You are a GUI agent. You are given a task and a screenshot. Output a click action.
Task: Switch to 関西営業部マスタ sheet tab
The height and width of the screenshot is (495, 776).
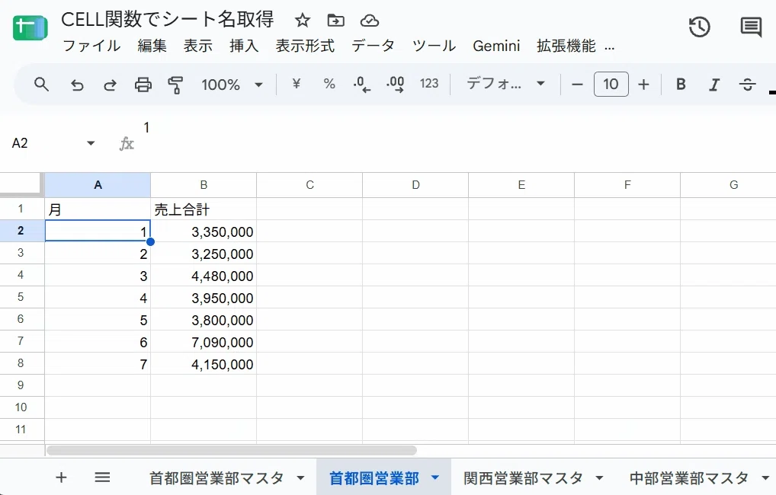(x=523, y=478)
